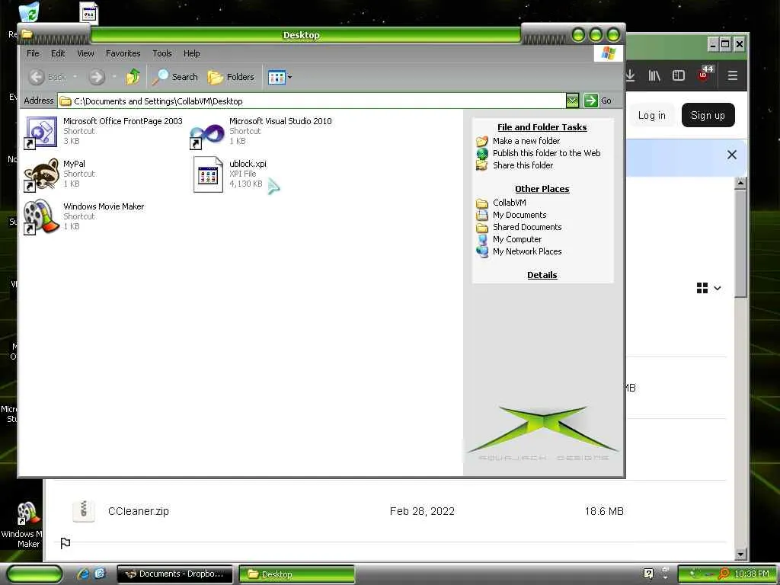Select Microsoft Visual Studio 2010 shortcut icon

207,136
